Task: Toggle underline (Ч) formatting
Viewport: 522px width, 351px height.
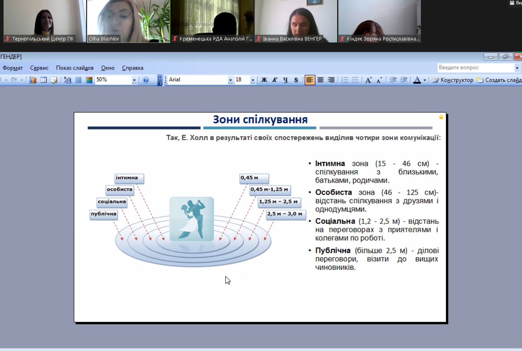Action: 285,80
